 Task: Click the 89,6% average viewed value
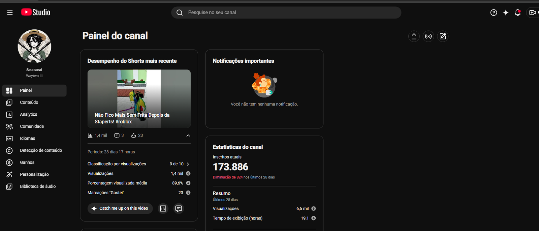178,183
